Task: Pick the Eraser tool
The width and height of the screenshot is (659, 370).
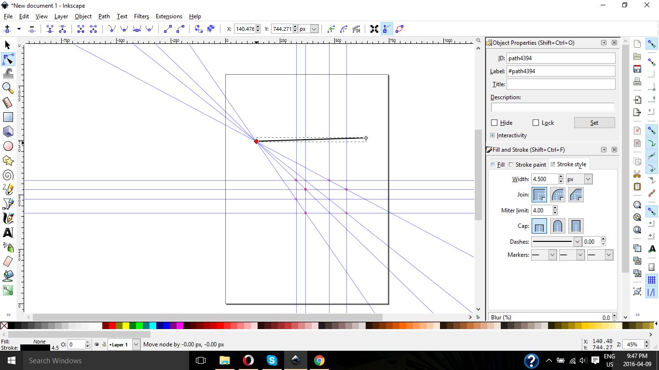Action: [8, 261]
